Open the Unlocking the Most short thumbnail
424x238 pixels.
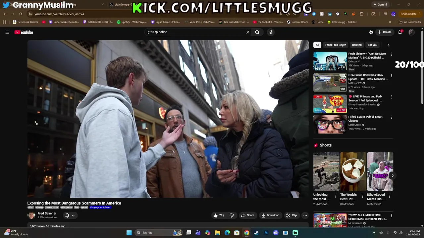[326, 172]
